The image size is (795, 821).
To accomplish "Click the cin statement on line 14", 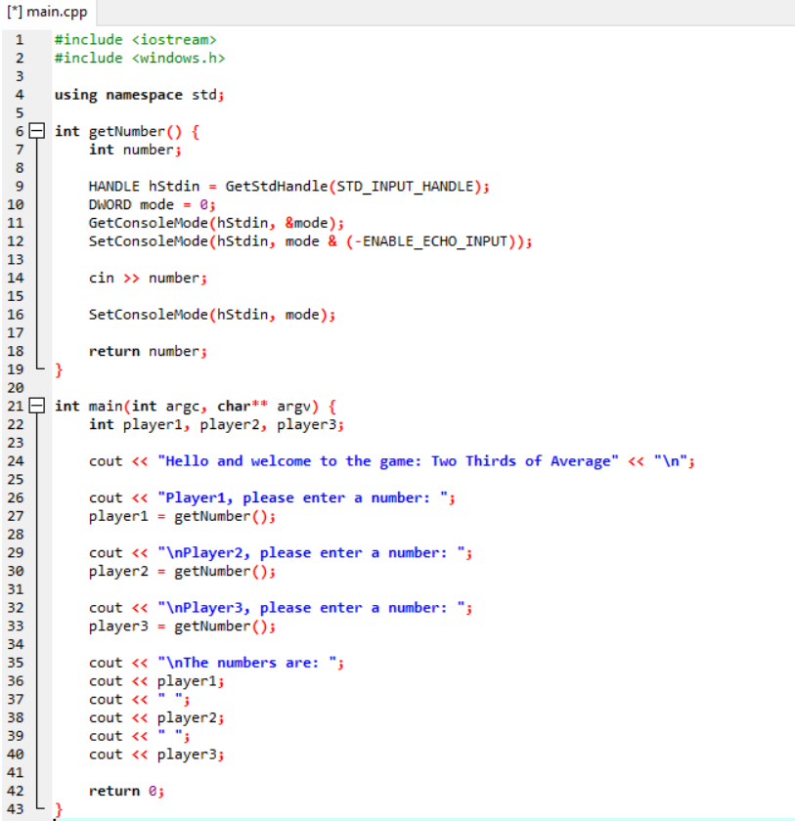I will [x=147, y=278].
